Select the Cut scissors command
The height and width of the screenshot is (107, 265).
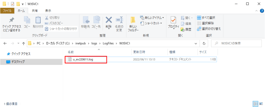(52, 18)
